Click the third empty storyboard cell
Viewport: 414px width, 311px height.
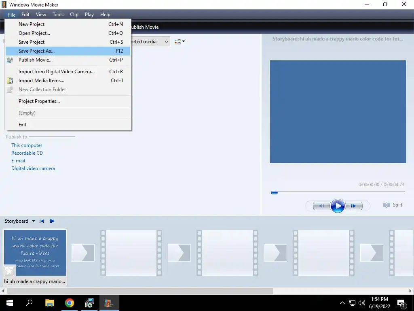coord(323,253)
